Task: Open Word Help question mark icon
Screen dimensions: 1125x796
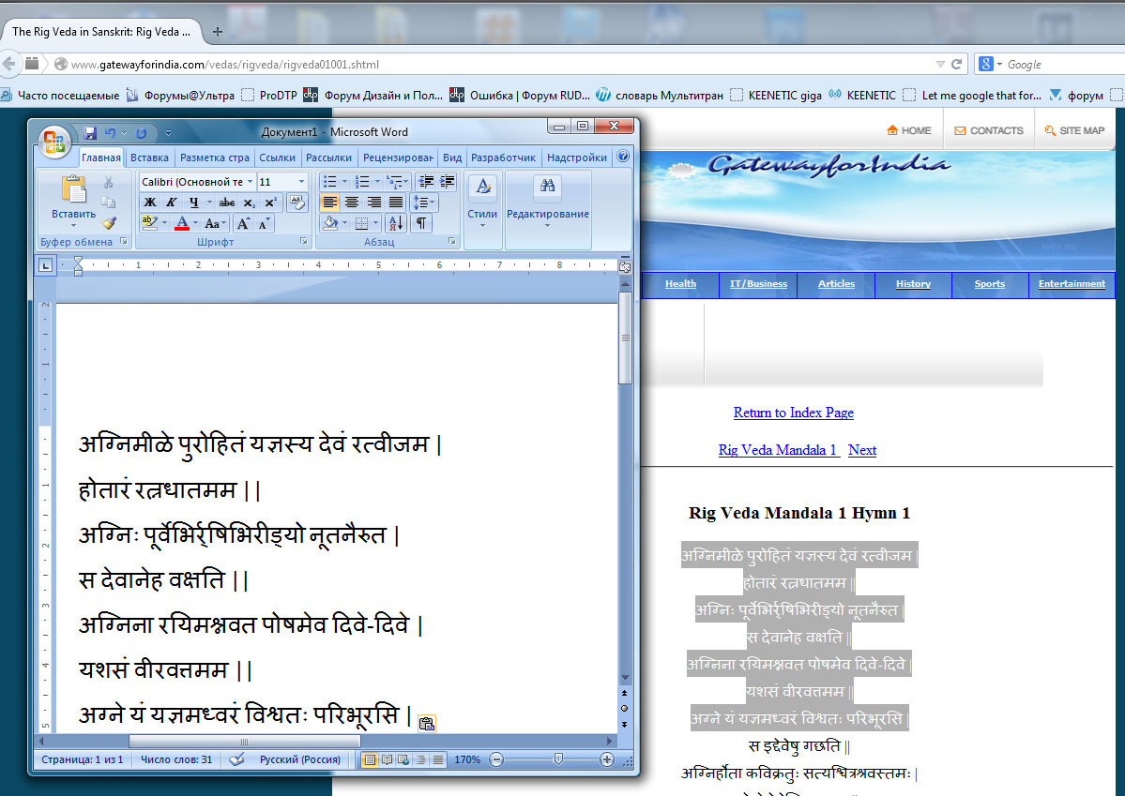Action: (x=623, y=157)
